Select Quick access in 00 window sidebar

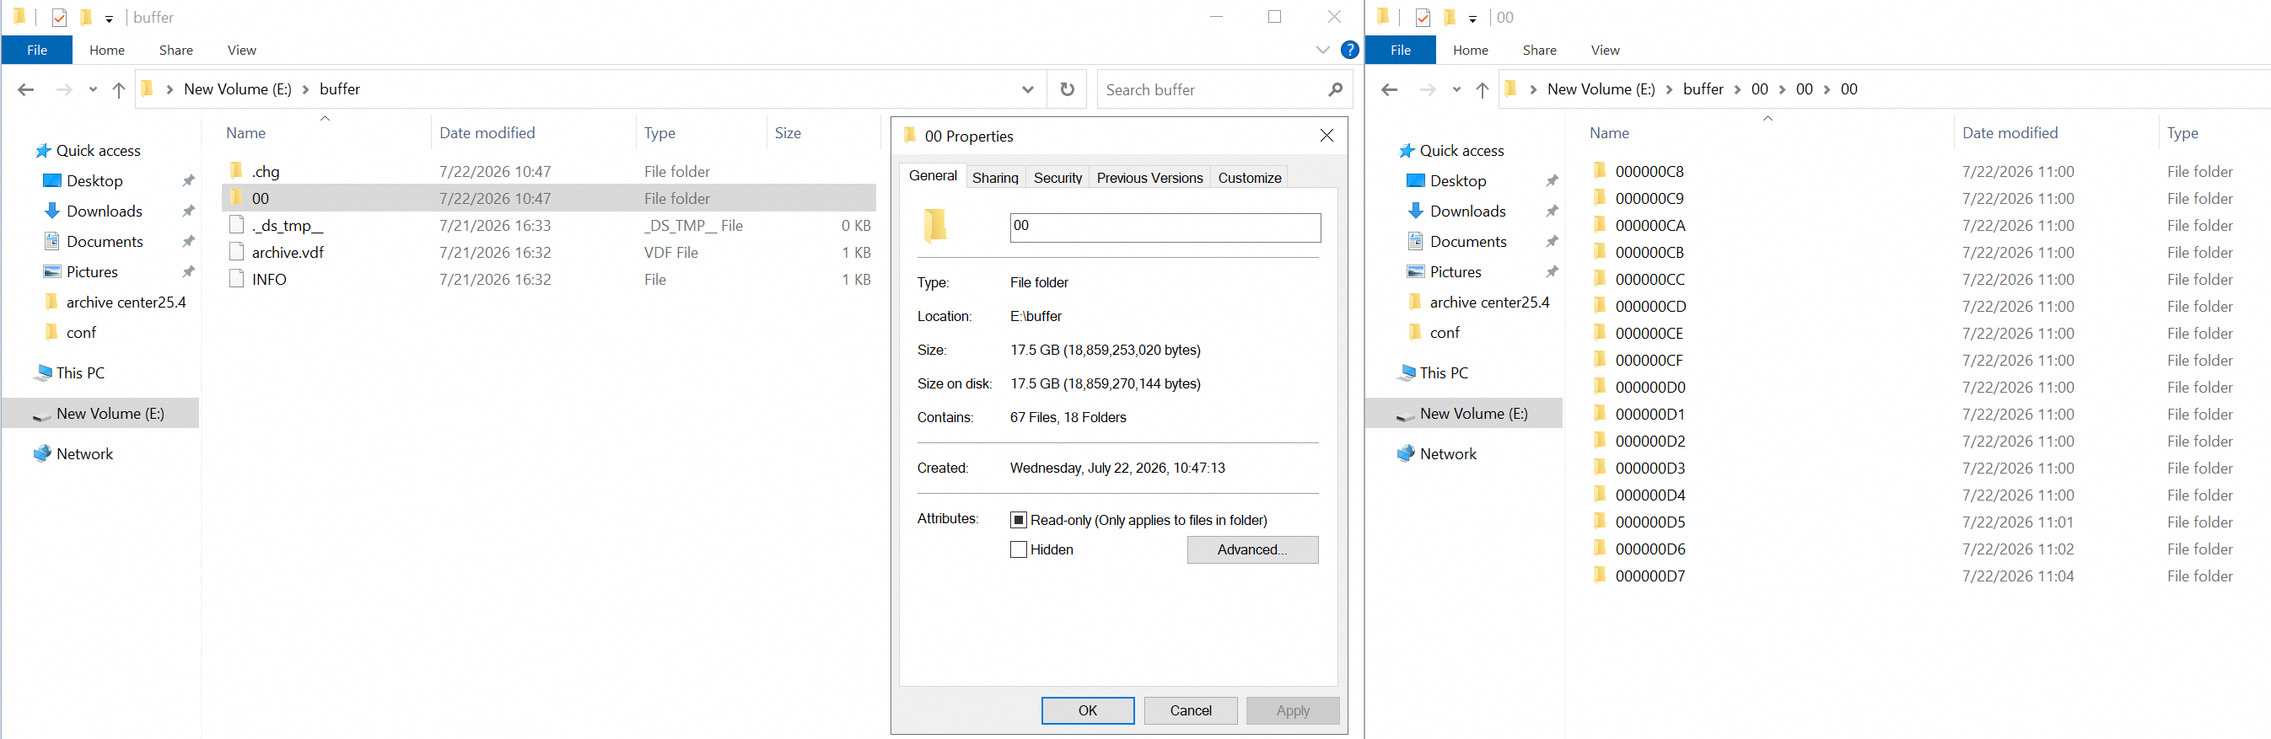point(1461,151)
